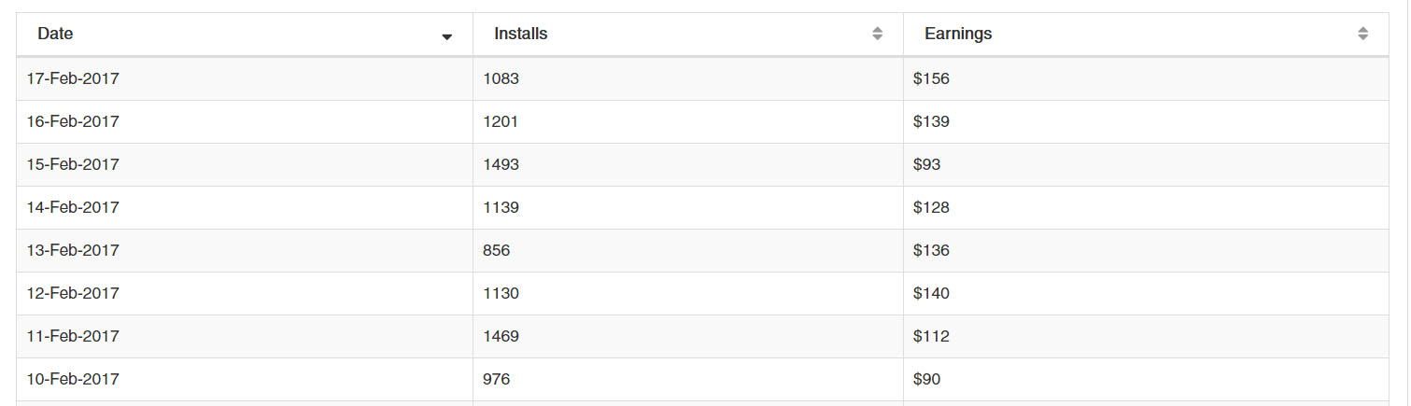Select the 14-Feb-2017 date cell
This screenshot has height=406, width=1411.
tap(245, 208)
